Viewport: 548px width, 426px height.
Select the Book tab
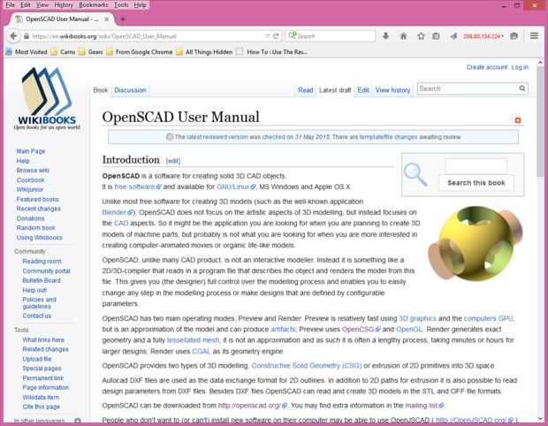pyautogui.click(x=100, y=90)
